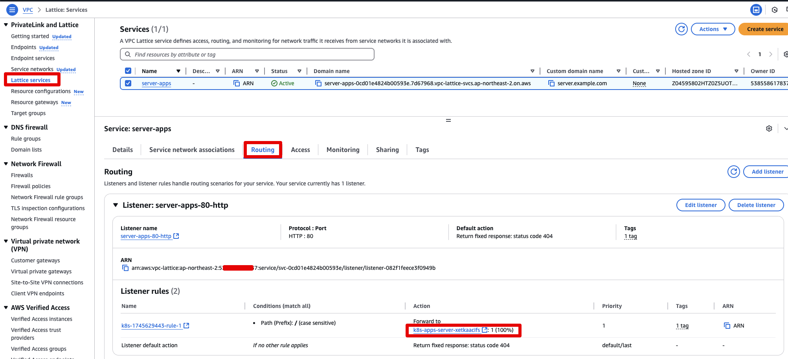Open Firewall policies in sidebar
This screenshot has width=788, height=359.
point(31,186)
